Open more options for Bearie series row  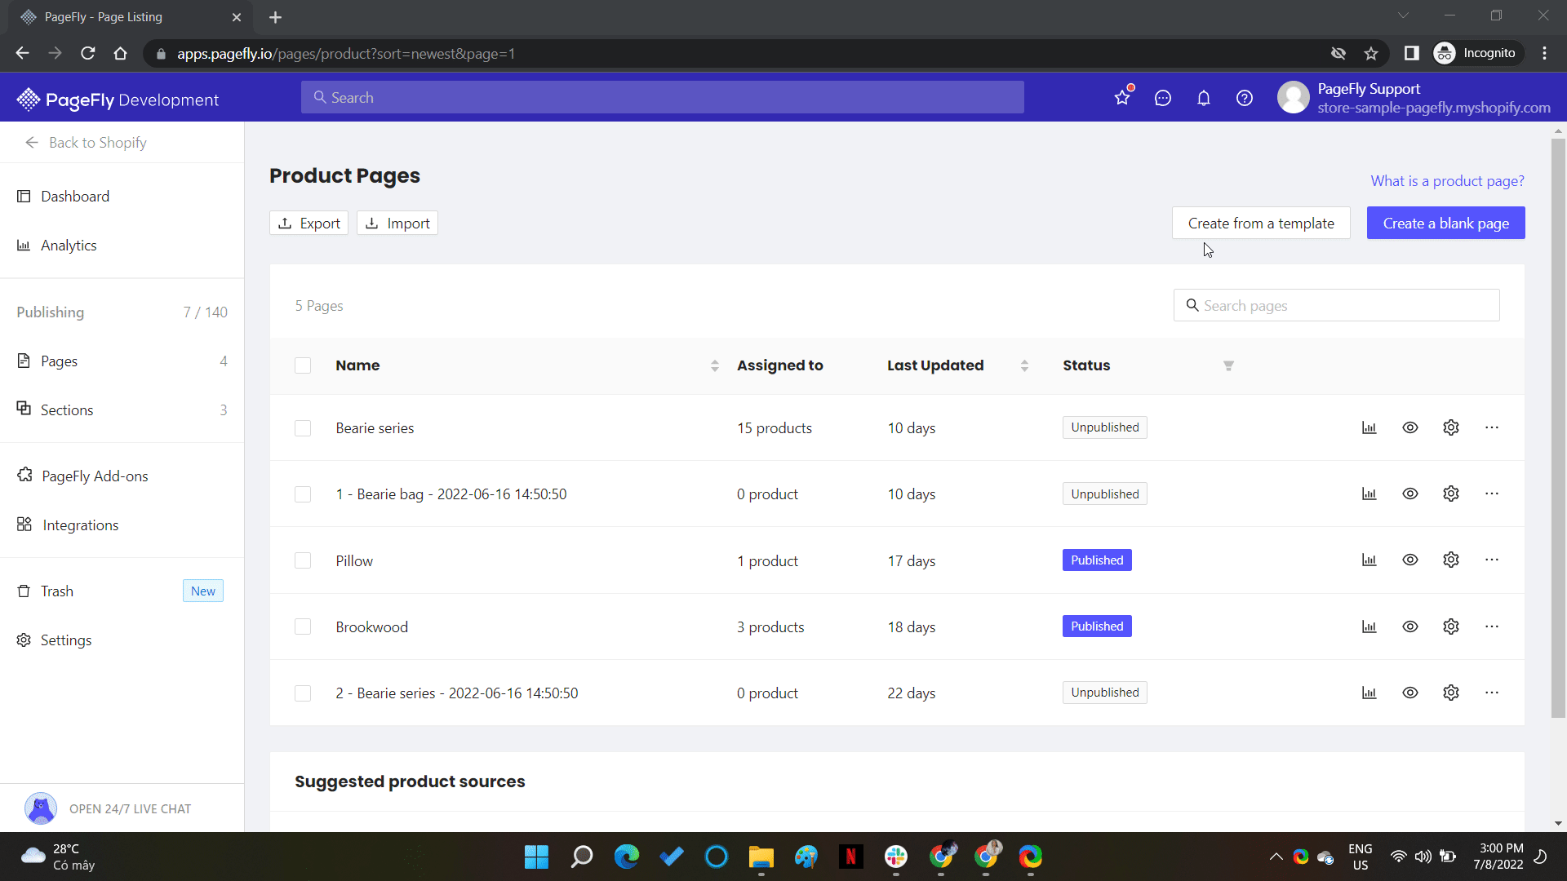coord(1492,427)
